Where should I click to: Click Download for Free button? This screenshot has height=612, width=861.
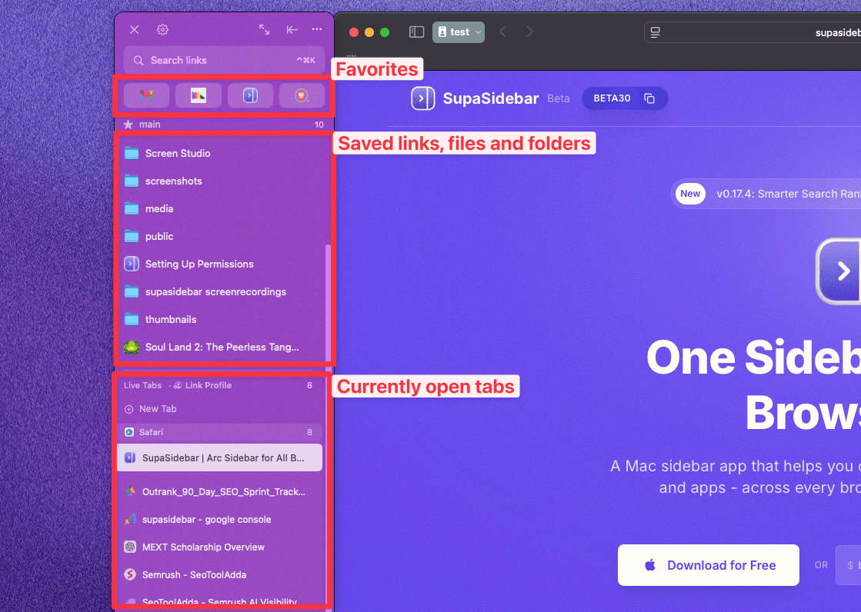pyautogui.click(x=709, y=565)
